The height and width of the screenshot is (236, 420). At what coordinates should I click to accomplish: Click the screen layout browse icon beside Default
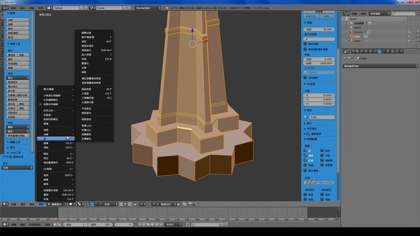click(x=49, y=8)
